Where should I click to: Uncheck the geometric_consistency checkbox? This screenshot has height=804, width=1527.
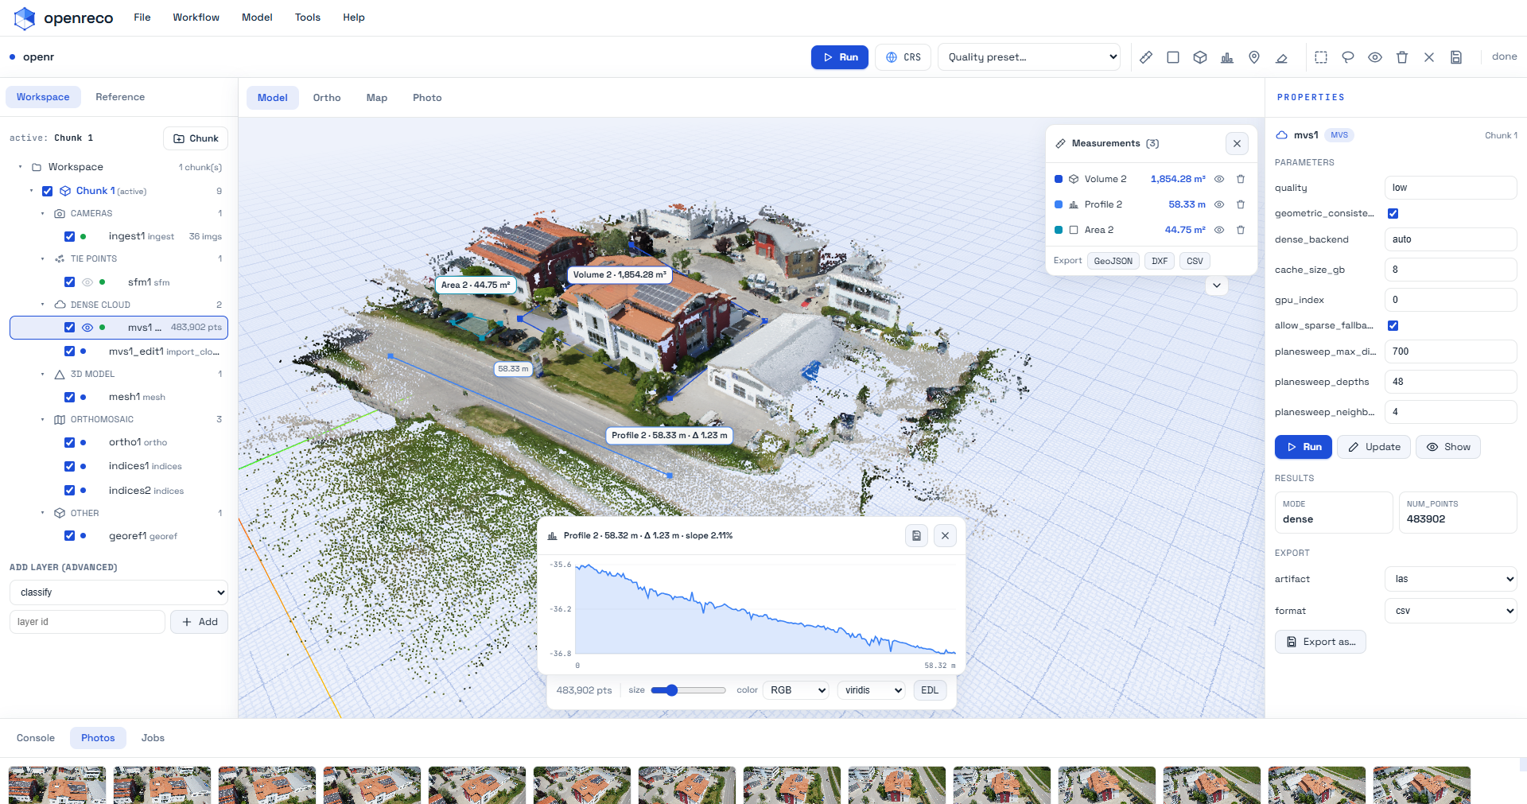[x=1393, y=213]
